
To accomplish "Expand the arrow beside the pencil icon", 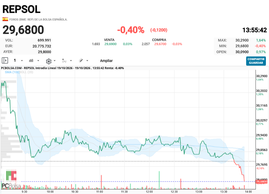I will pos(87,61).
